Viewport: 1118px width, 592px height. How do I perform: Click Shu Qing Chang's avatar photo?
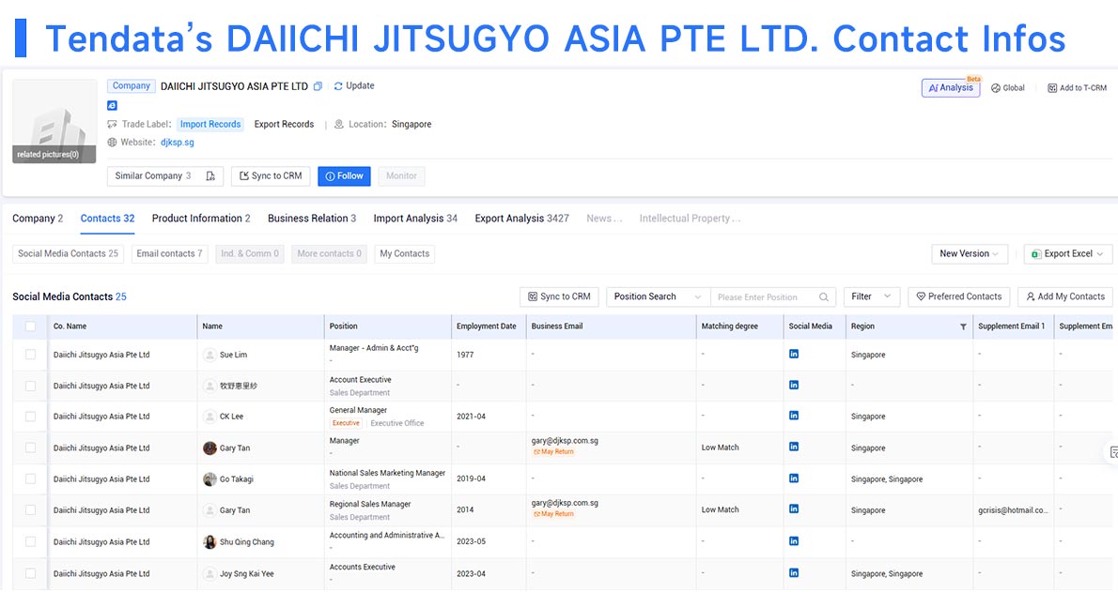[210, 542]
